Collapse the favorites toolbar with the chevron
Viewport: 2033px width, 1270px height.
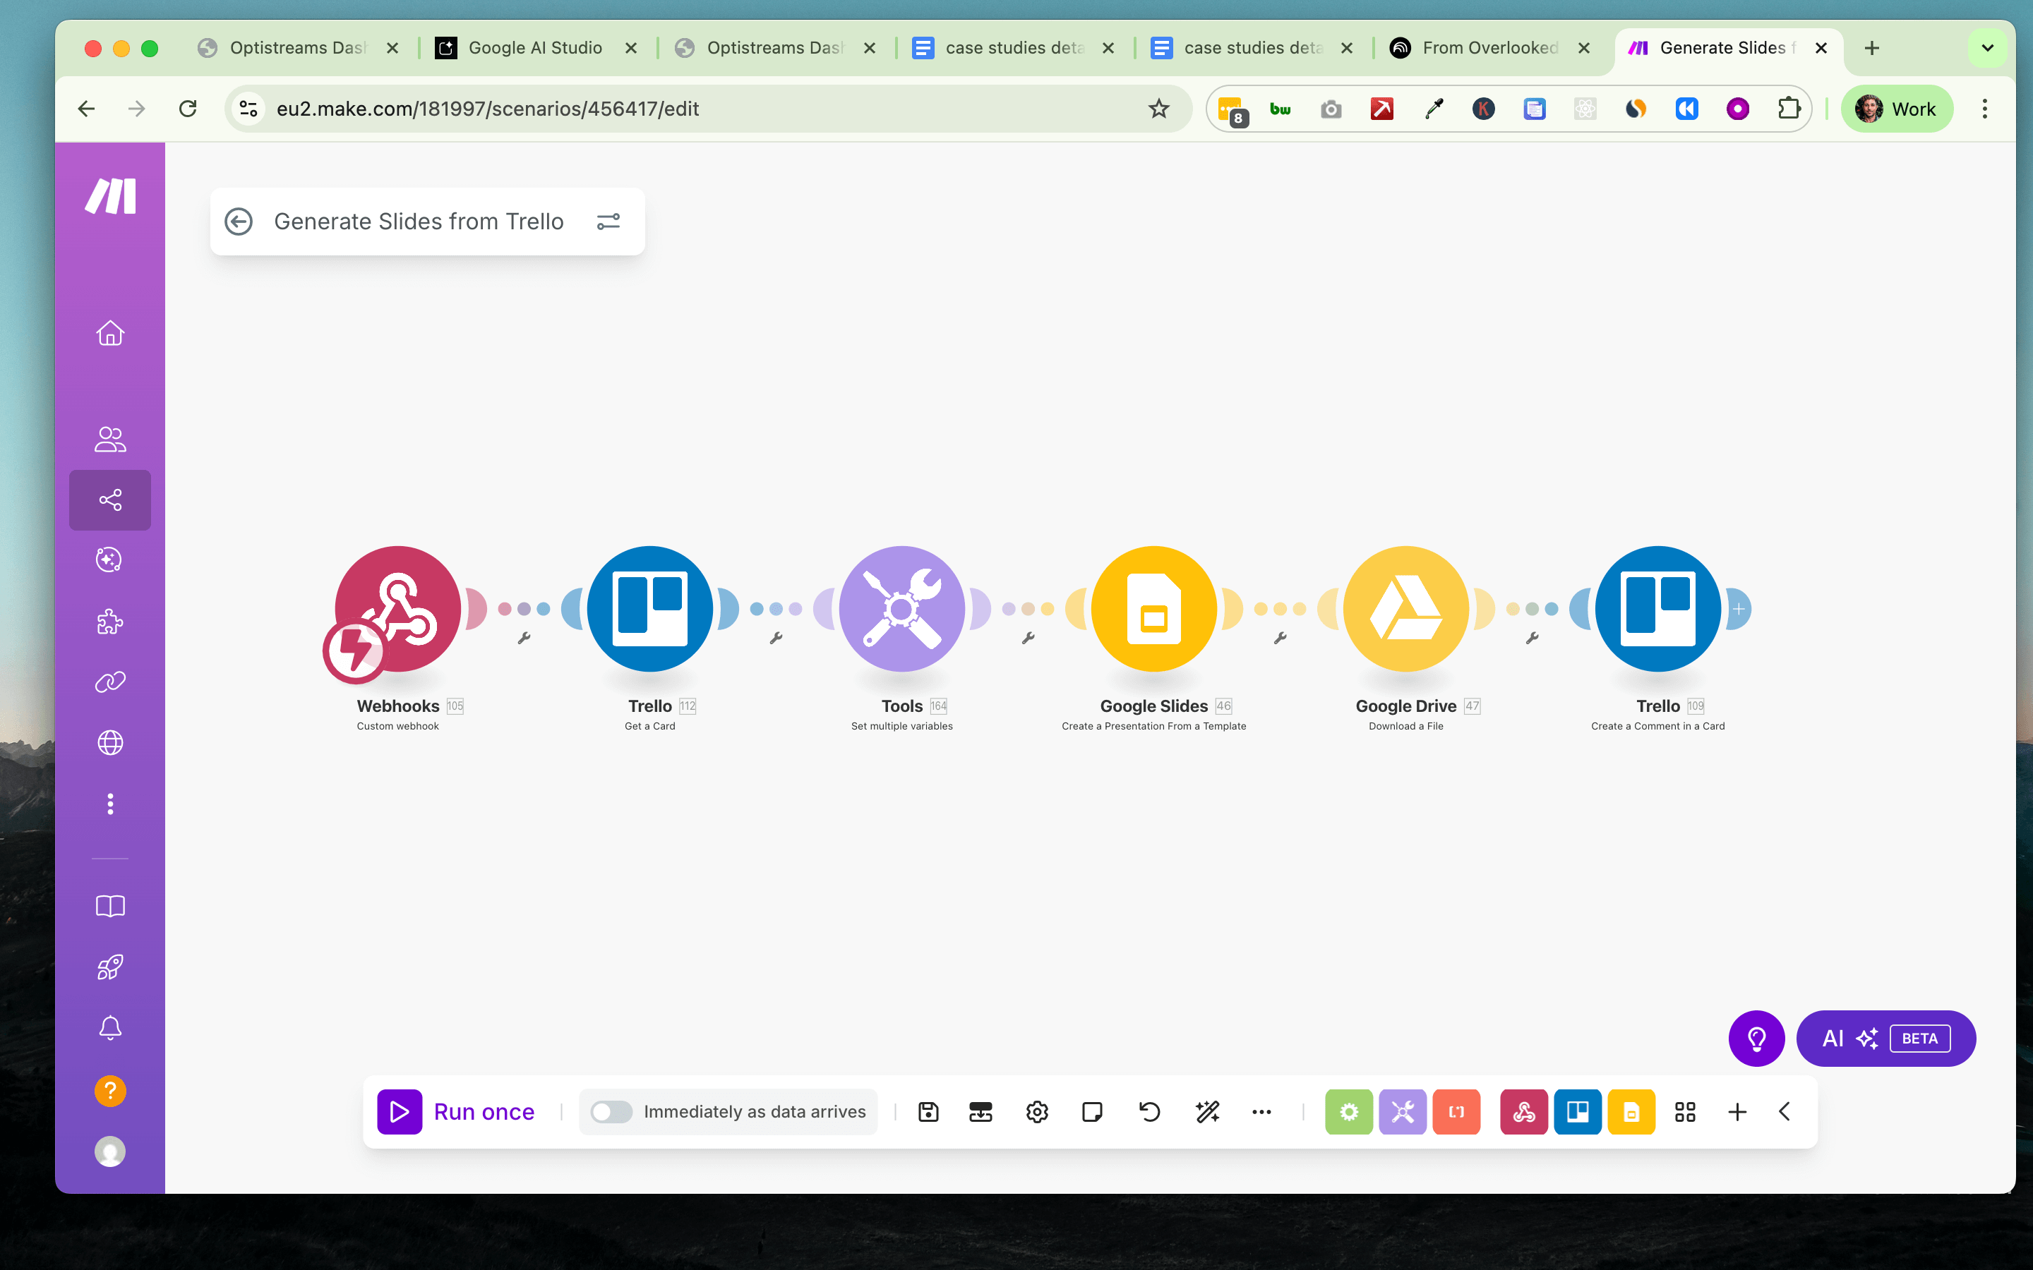1785,1112
